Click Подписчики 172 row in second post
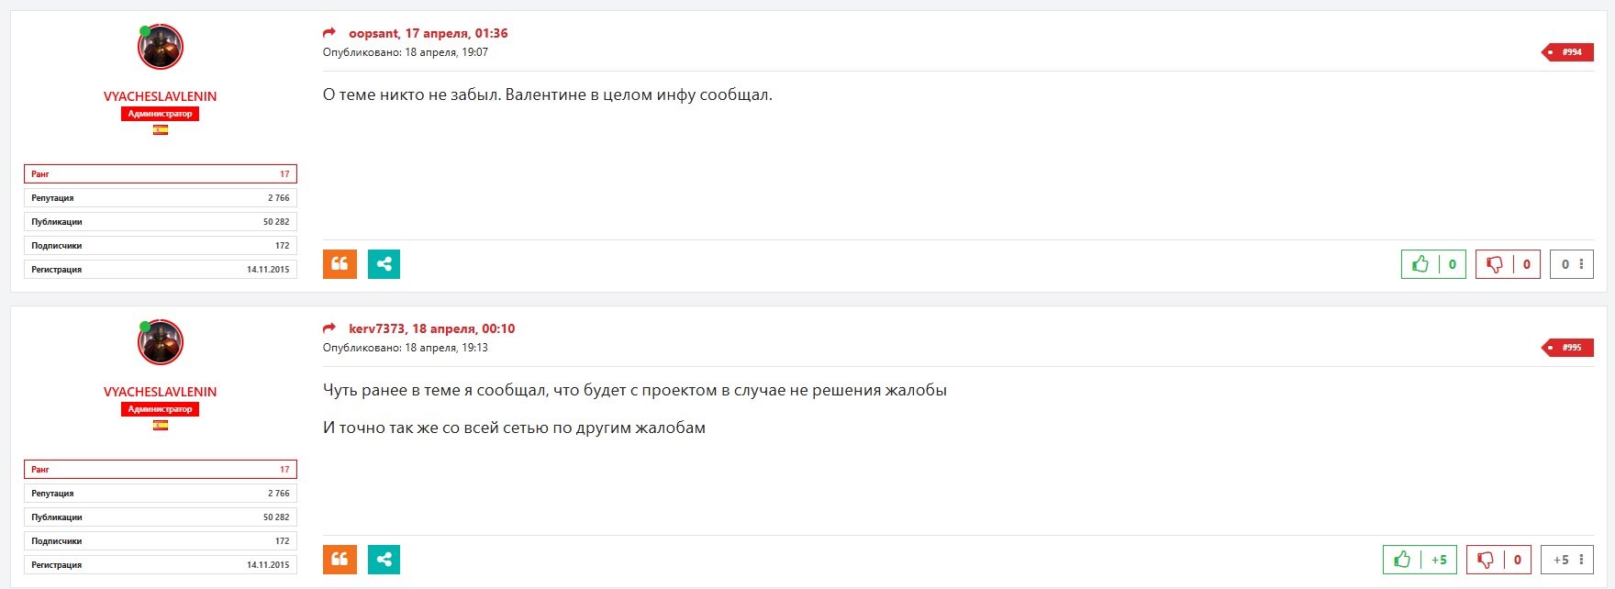The image size is (1615, 589). (x=161, y=541)
